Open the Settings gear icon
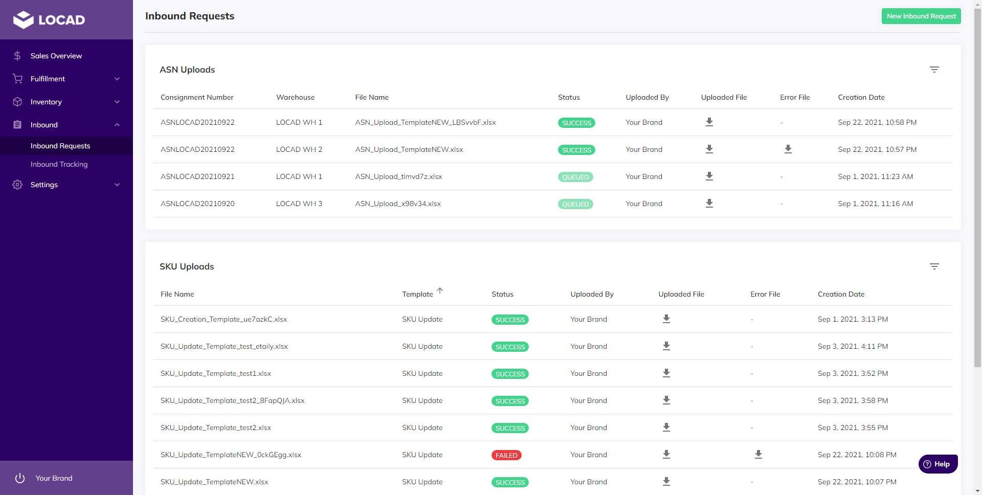 point(17,185)
